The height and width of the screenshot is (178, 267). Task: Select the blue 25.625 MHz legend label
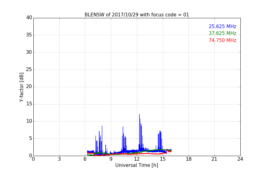point(222,27)
